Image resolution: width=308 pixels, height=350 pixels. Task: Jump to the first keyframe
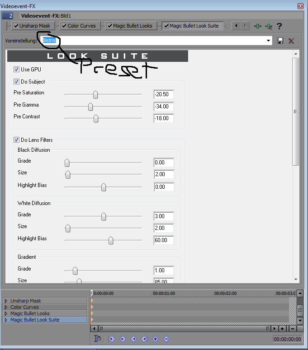(x=112, y=339)
